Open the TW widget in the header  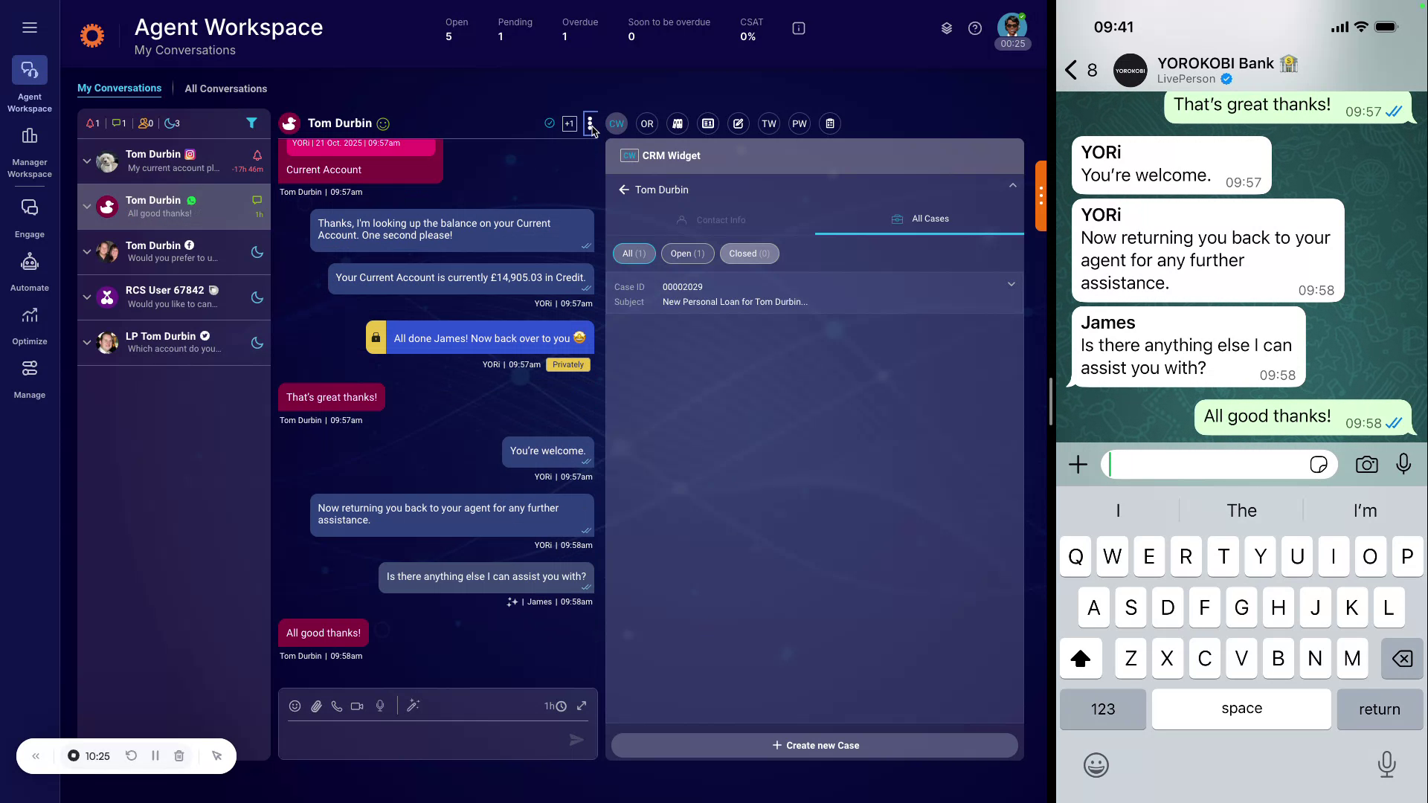[x=769, y=123]
